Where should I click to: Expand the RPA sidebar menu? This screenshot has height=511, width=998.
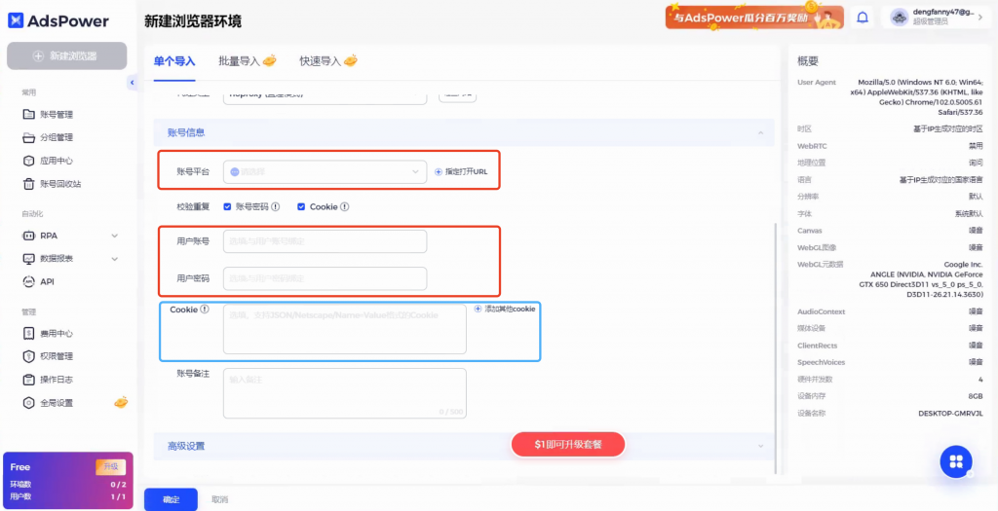pyautogui.click(x=114, y=236)
